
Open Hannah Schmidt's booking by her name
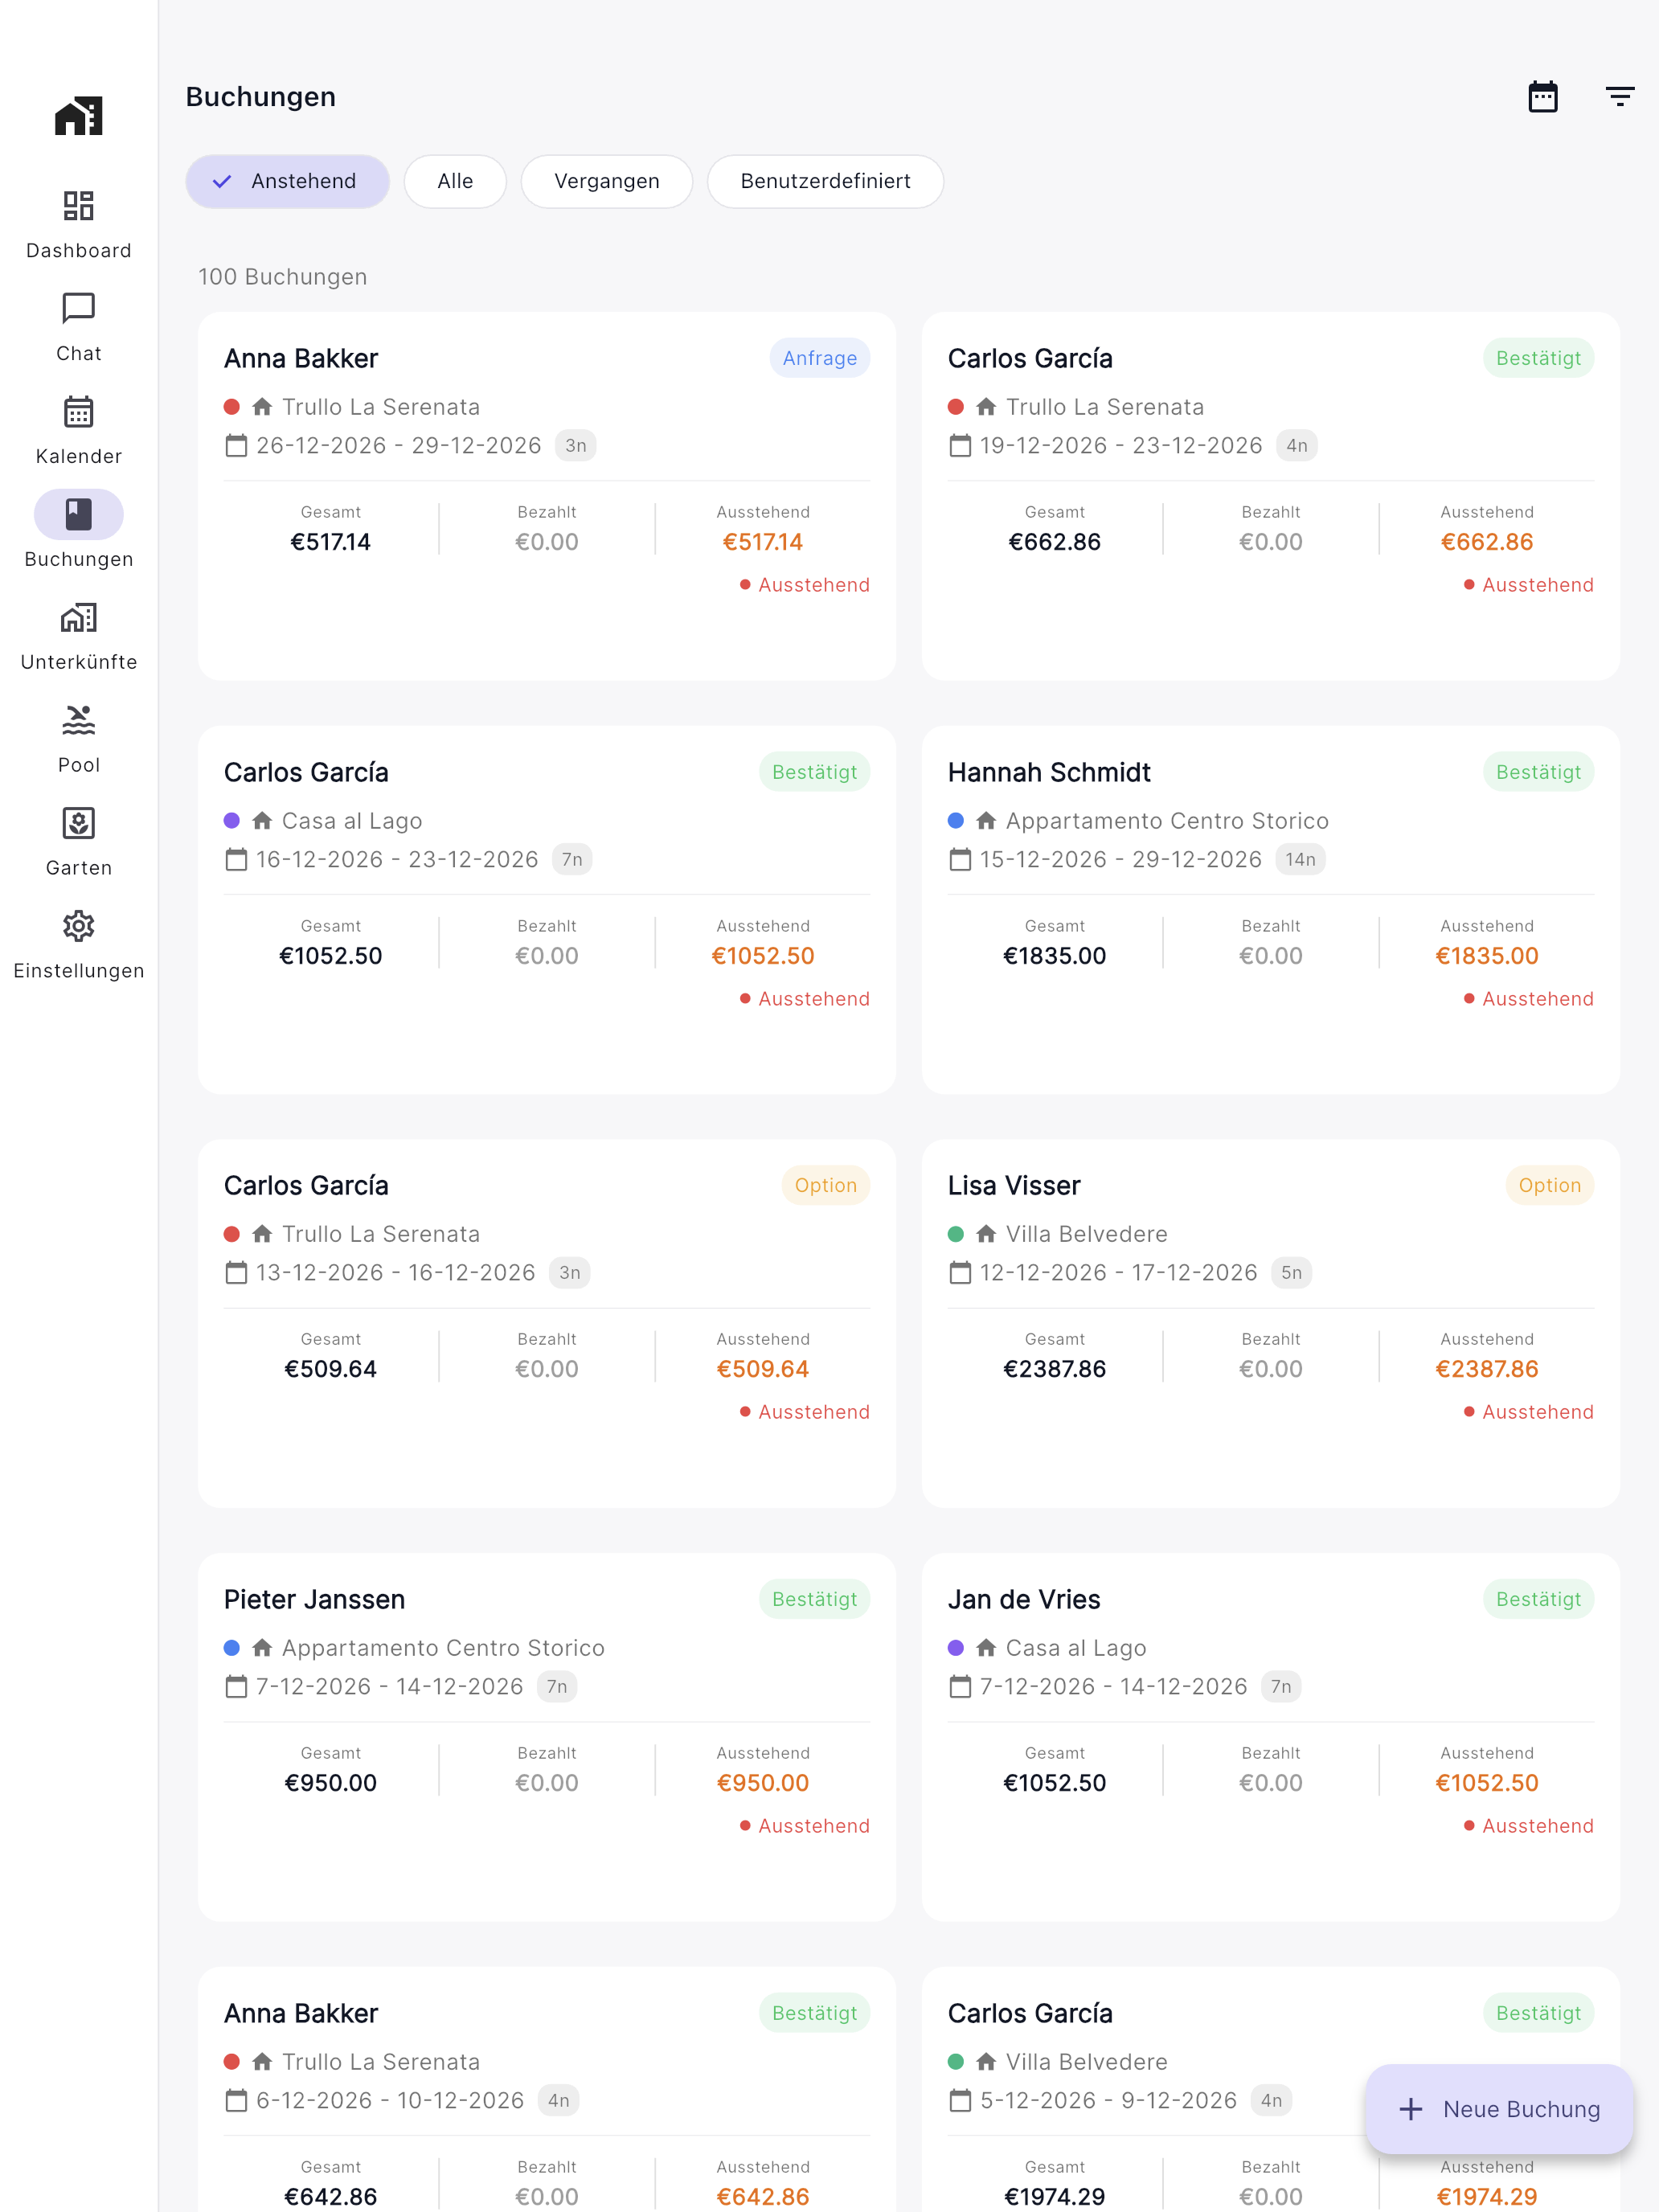click(1049, 772)
